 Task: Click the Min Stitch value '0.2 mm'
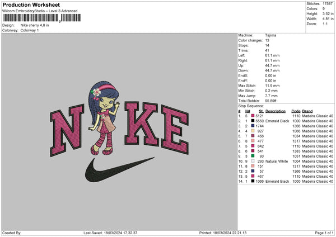271,91
